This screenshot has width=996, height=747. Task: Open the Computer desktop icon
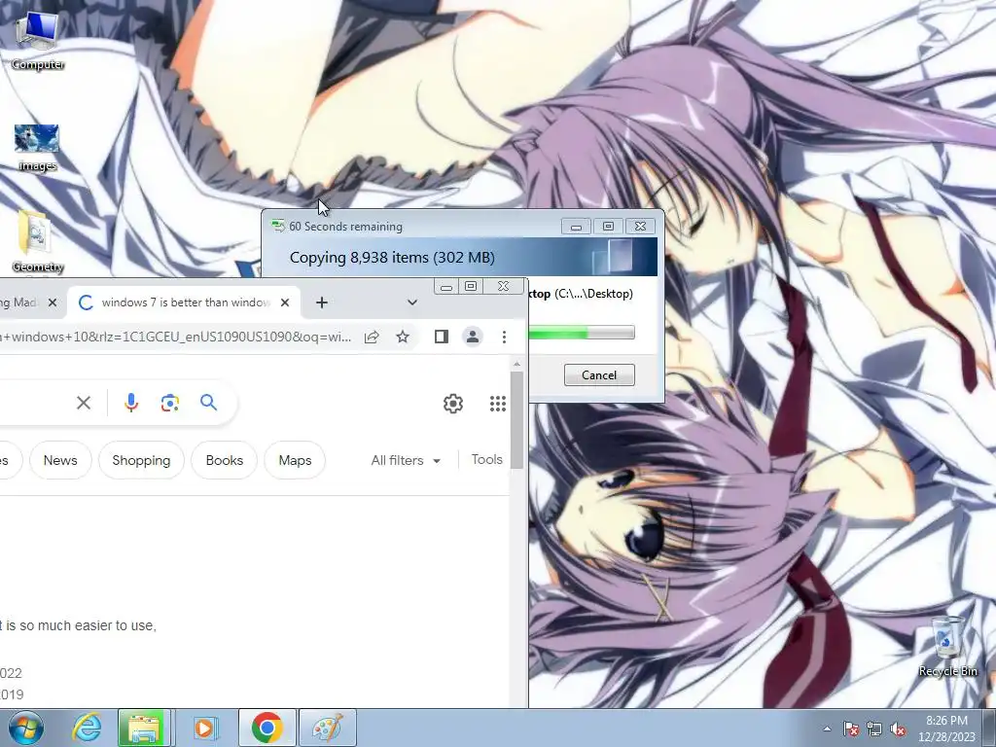click(x=38, y=39)
